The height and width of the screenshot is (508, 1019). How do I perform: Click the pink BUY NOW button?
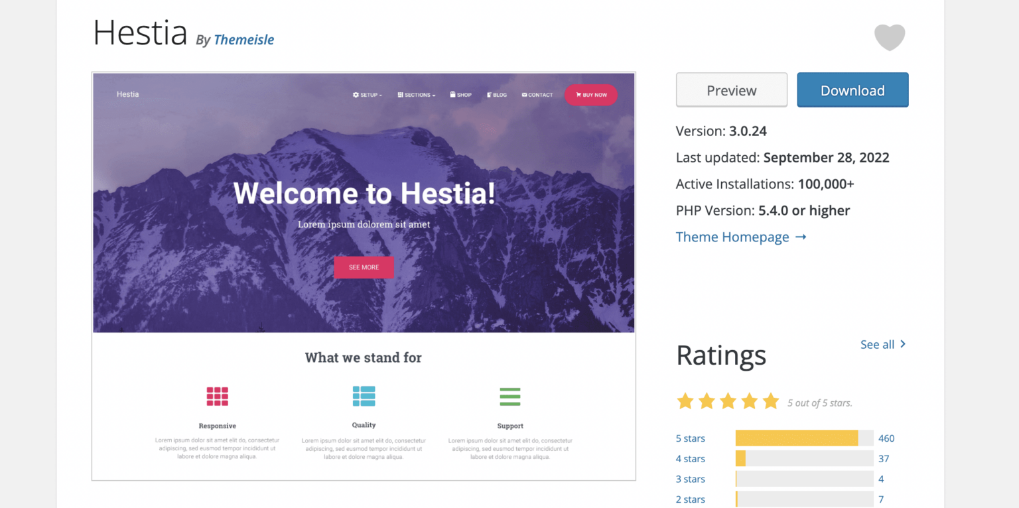pyautogui.click(x=591, y=95)
